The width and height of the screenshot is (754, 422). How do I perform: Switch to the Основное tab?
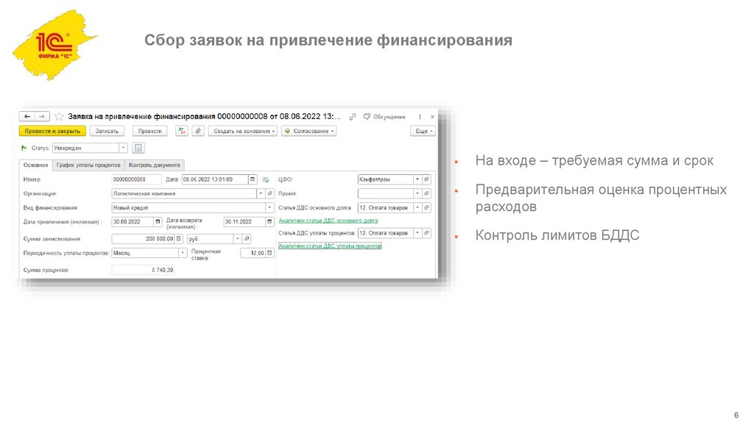tap(35, 165)
